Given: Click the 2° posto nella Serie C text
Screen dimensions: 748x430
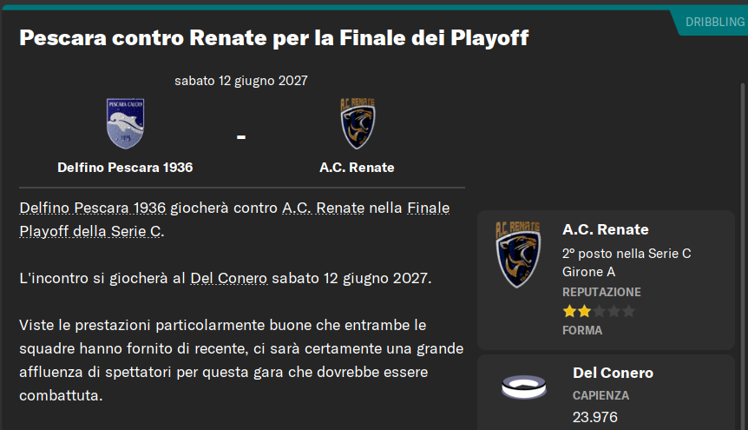Looking at the screenshot, I should tap(627, 254).
